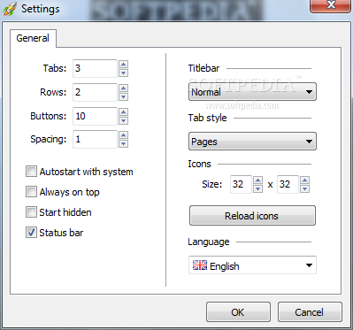Open the Language dropdown showing English
The width and height of the screenshot is (353, 330).
click(x=252, y=265)
